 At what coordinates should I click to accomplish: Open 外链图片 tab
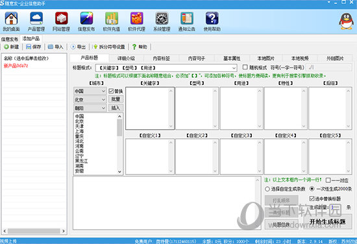[x=335, y=58]
